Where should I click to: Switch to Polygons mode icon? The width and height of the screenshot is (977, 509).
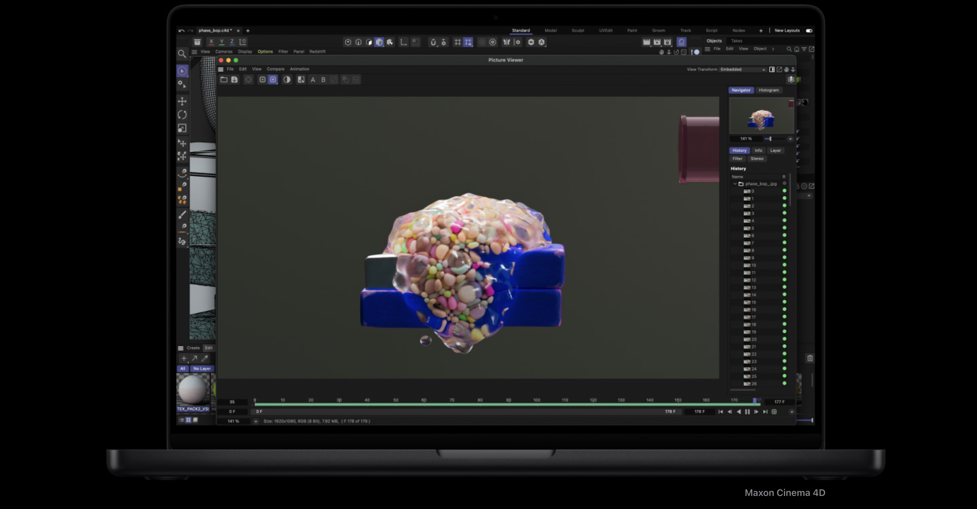[369, 42]
